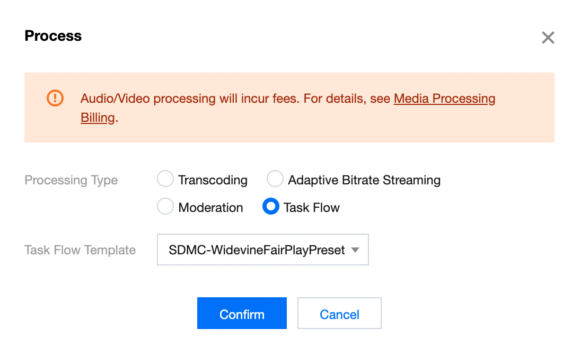Click the SDMC-WidevineFairPlayPreset value text
This screenshot has width=580, height=355.
257,250
